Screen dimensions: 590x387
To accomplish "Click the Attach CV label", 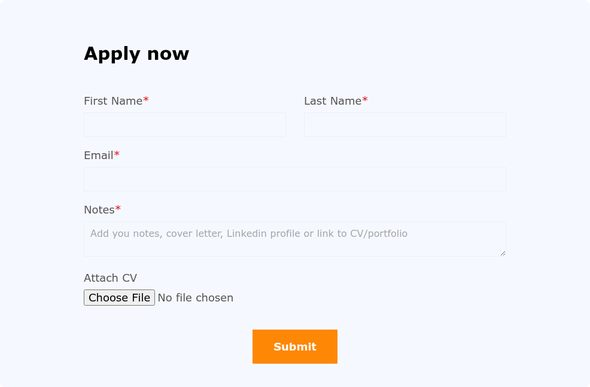I will point(110,278).
